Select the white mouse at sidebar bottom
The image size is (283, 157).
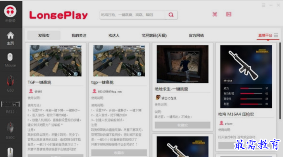tap(10, 152)
